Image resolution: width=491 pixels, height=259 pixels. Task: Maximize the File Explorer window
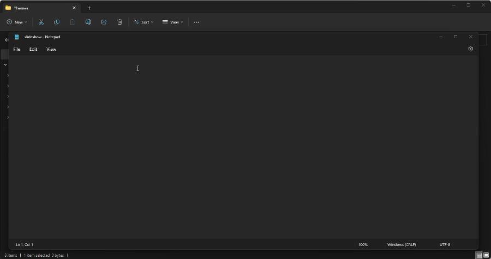[469, 5]
